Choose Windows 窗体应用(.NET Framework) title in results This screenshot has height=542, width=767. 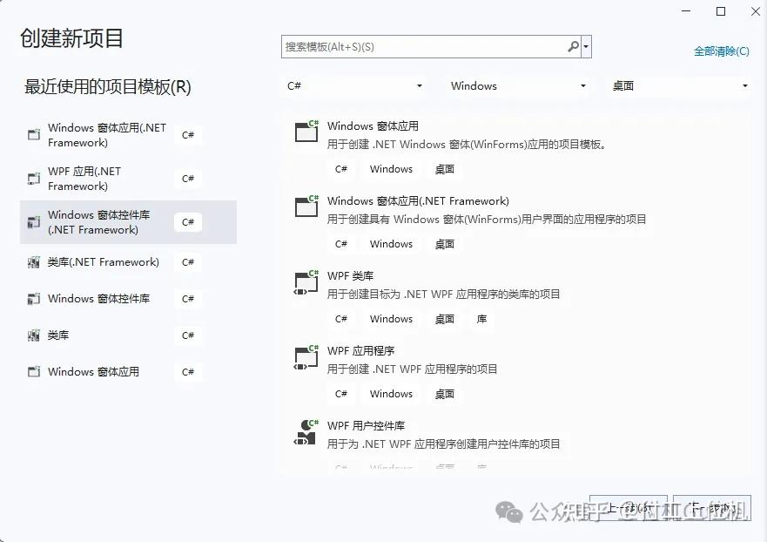click(x=418, y=200)
